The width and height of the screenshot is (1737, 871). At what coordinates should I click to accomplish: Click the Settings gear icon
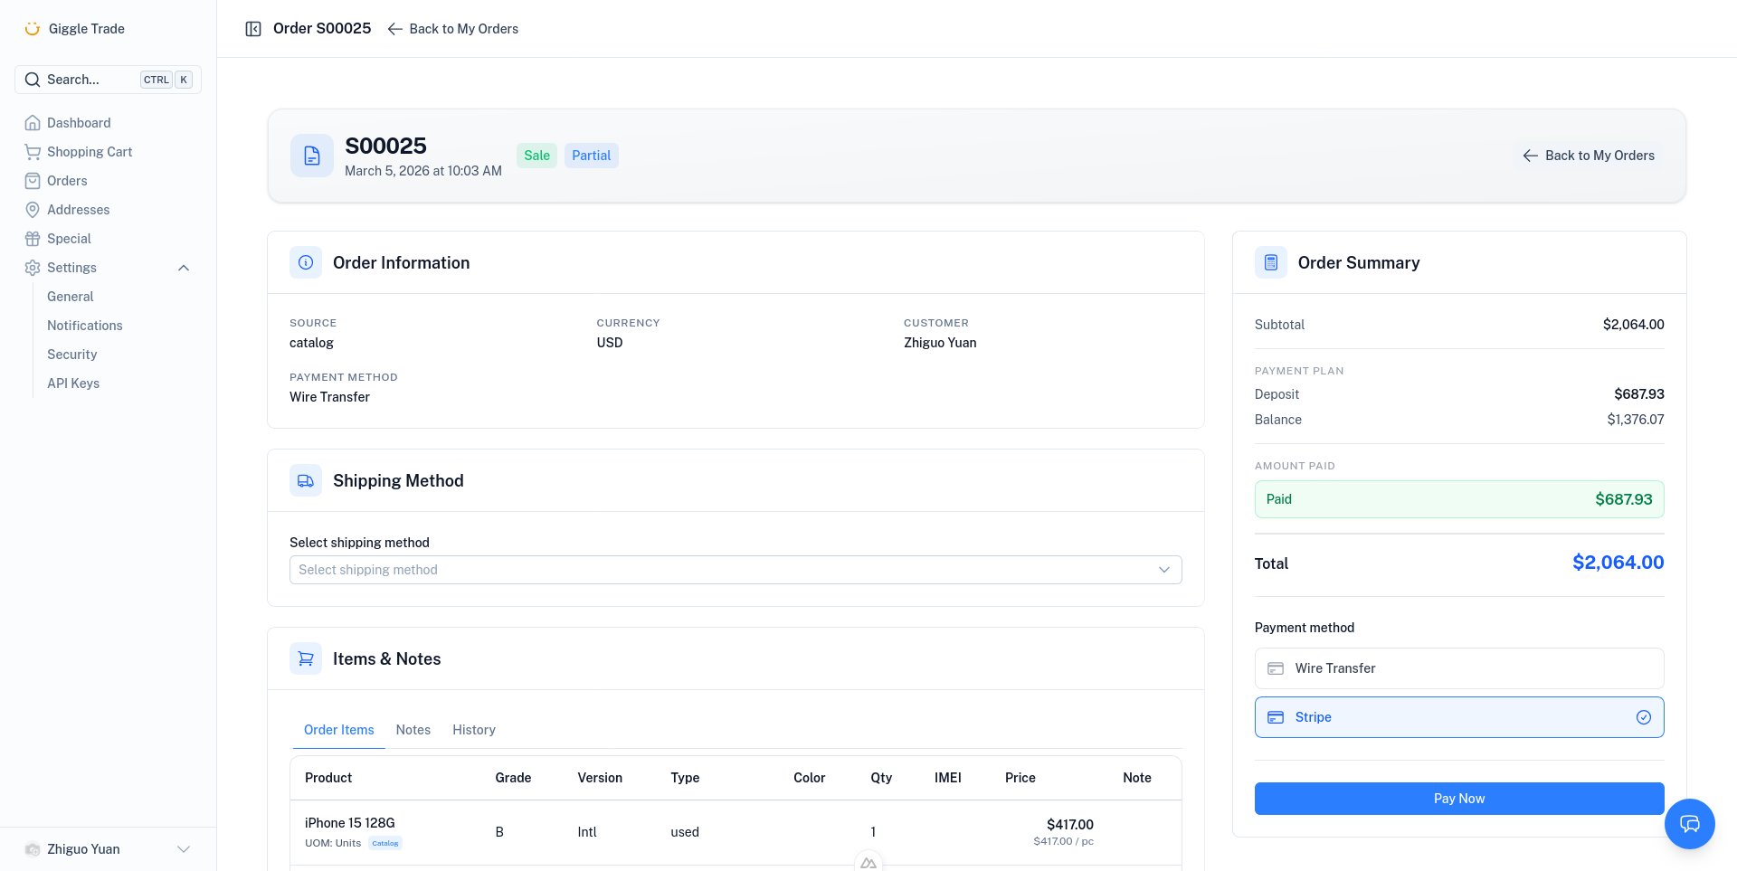pyautogui.click(x=33, y=267)
